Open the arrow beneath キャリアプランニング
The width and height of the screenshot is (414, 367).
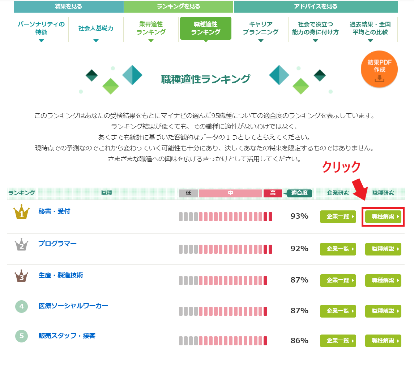tap(260, 41)
